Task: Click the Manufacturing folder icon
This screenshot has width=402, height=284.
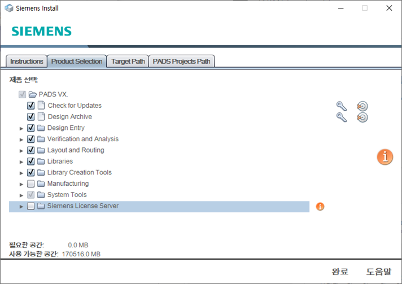Action: coord(41,183)
